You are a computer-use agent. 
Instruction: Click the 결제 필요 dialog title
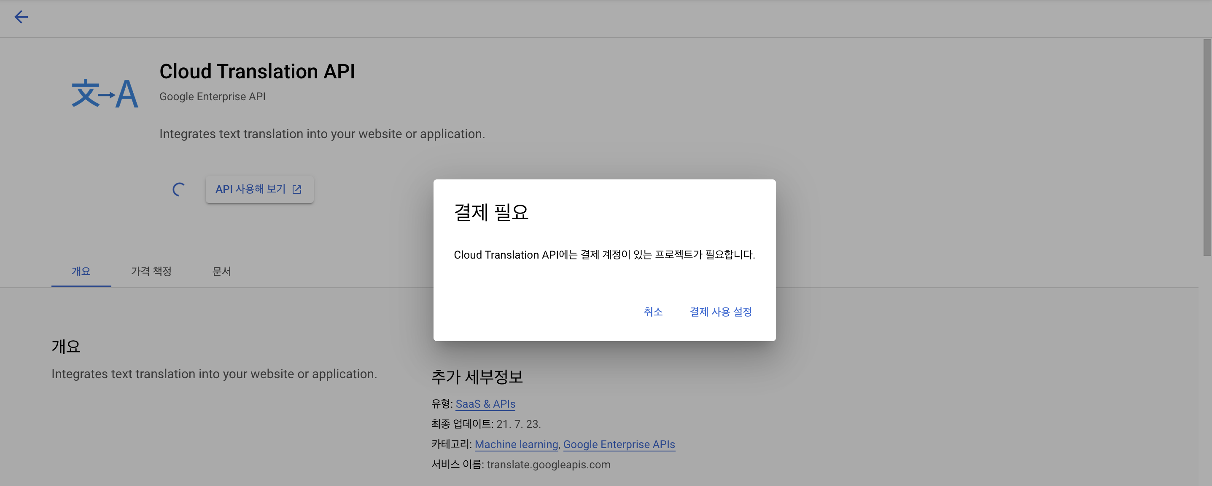pyautogui.click(x=491, y=212)
